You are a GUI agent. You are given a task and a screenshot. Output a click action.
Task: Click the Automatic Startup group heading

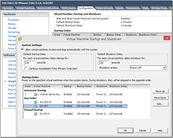pyautogui.click(x=35, y=90)
